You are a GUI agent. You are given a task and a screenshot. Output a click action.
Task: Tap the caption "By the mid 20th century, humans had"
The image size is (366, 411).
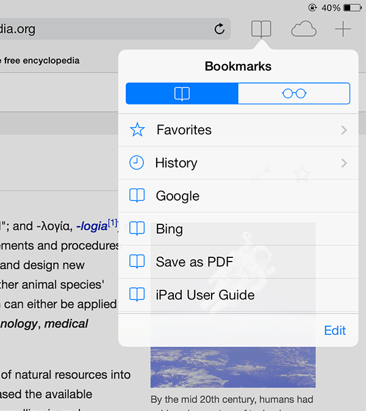point(232,399)
